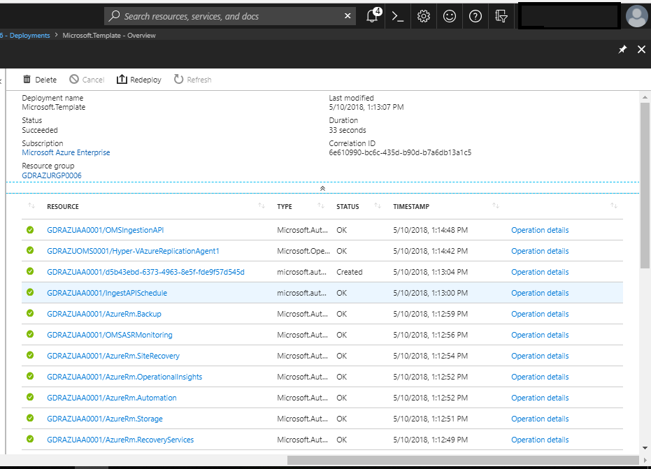Click the sort arrows left of RESOURCE

click(x=31, y=206)
